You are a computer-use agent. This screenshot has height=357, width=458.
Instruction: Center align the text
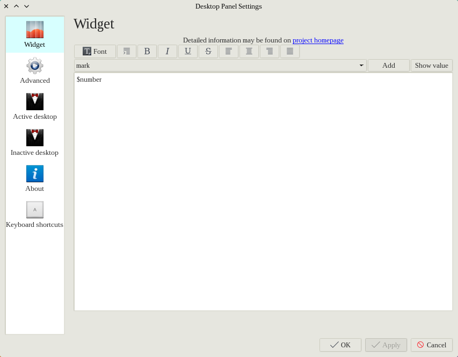249,52
